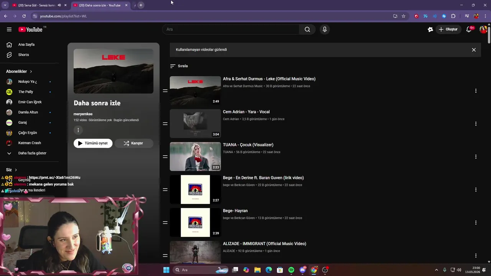This screenshot has width=491, height=276.
Task: Open the three-dot menu for Bege En Derine
Action: tap(476, 190)
